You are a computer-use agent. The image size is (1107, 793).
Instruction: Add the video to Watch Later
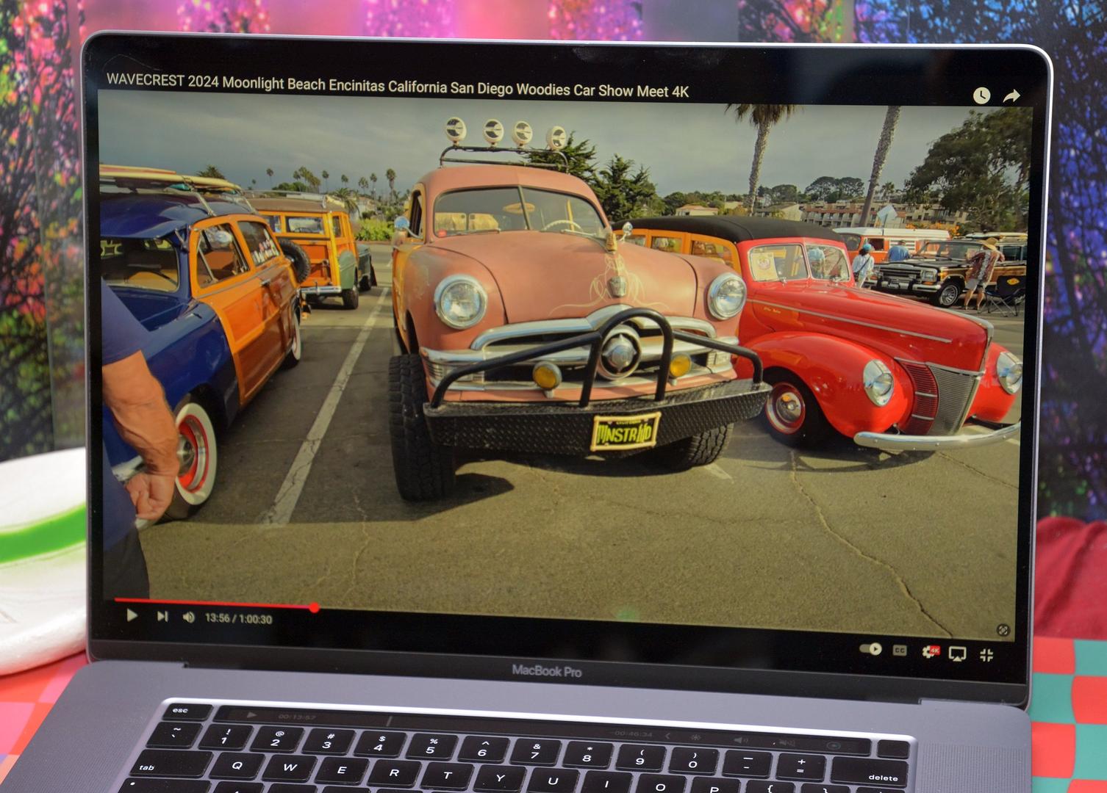pyautogui.click(x=981, y=95)
